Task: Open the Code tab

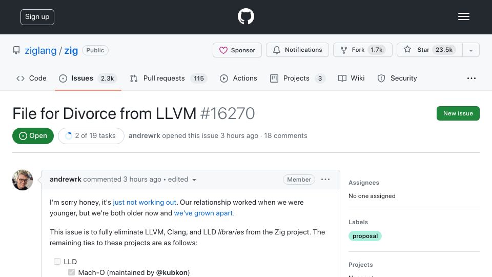Action: (x=31, y=78)
